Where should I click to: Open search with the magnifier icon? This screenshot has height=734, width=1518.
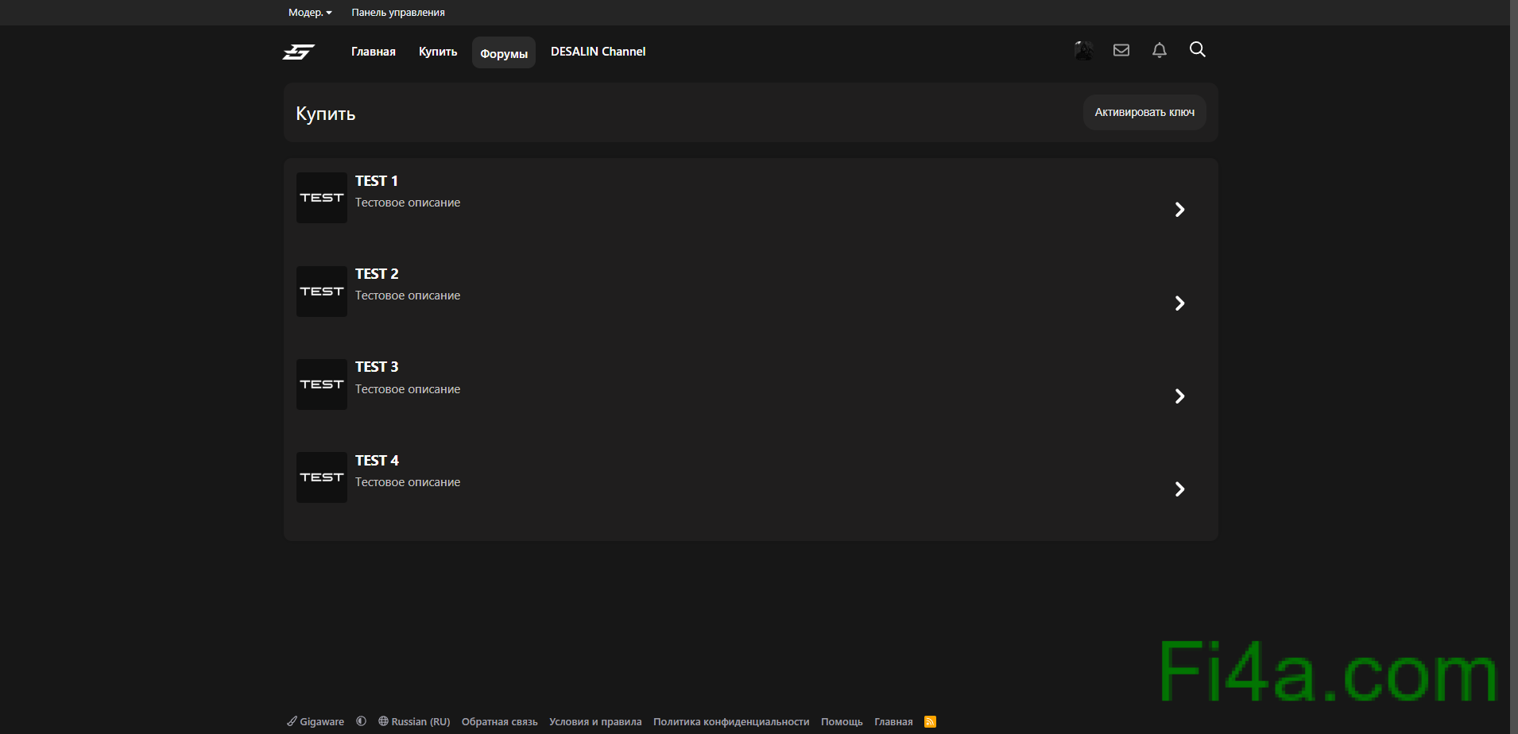click(1198, 50)
